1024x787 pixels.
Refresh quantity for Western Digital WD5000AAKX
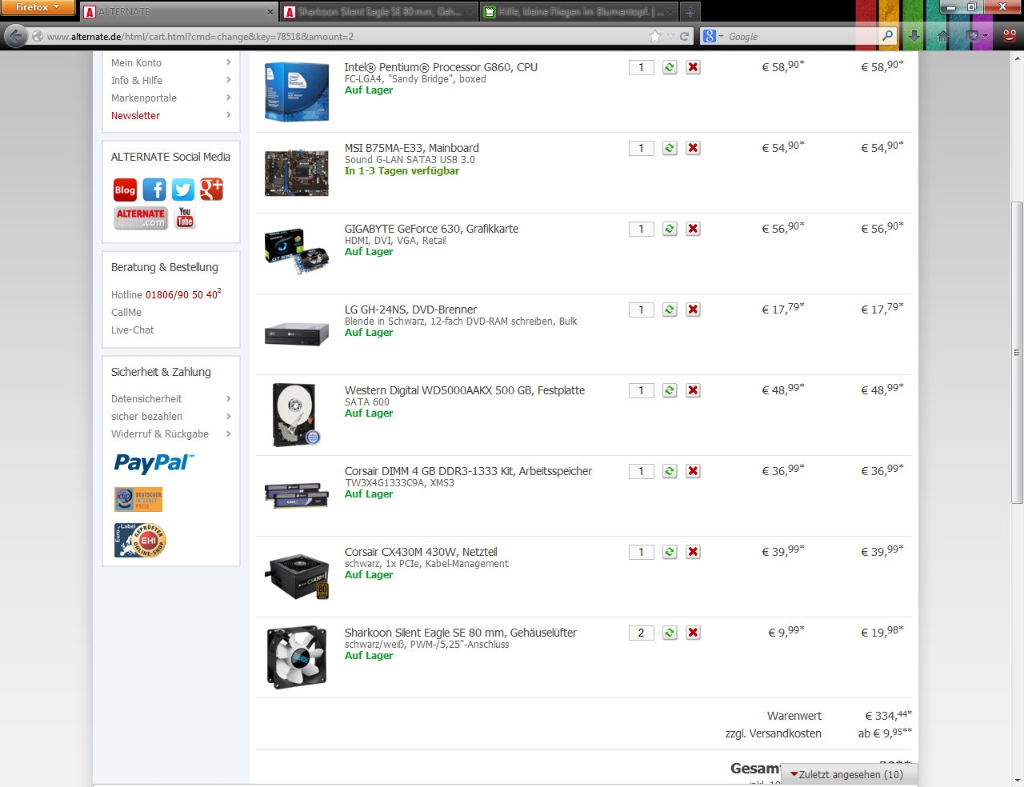coord(670,390)
